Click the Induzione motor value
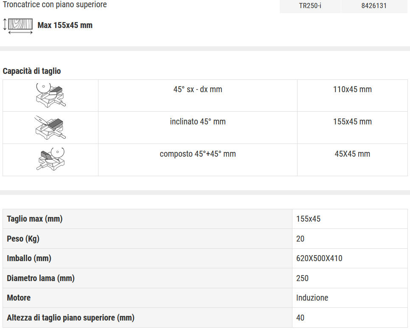Screen dimensions: 410x332 (312, 298)
